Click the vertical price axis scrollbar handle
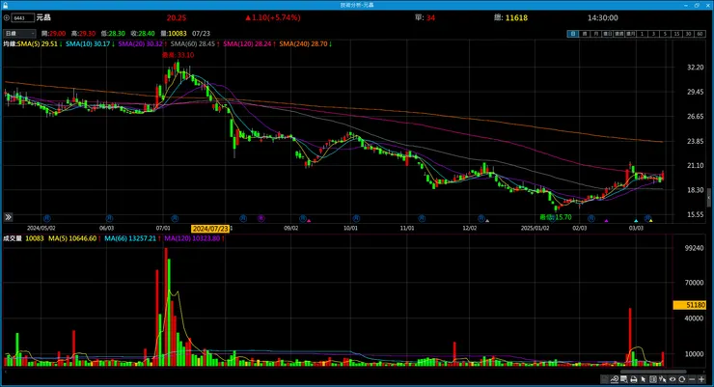This screenshot has width=714, height=387. coord(709,197)
